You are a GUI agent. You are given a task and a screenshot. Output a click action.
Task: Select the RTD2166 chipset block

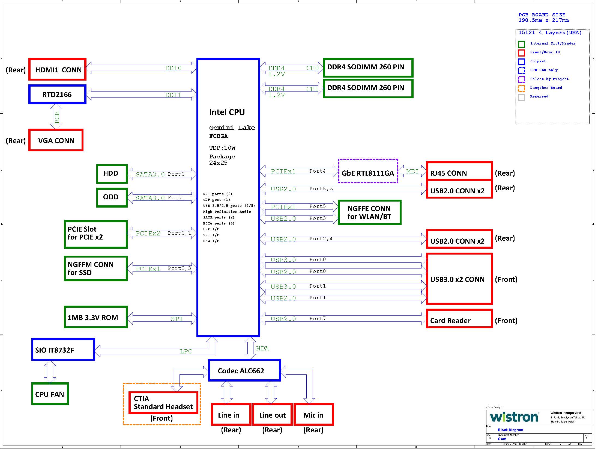click(x=57, y=94)
